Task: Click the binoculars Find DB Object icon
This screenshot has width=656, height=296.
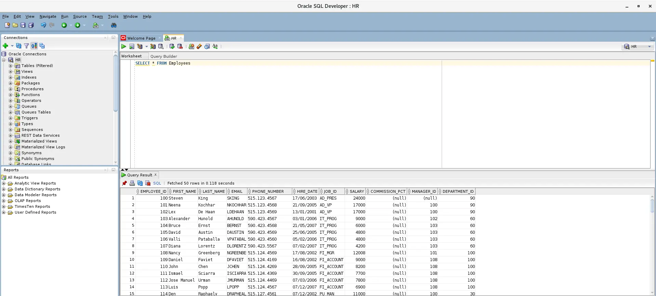Action: pyautogui.click(x=113, y=25)
